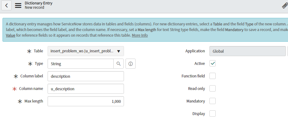The width and height of the screenshot is (288, 121).
Task: Follow the More Info link
Action: tap(140, 35)
